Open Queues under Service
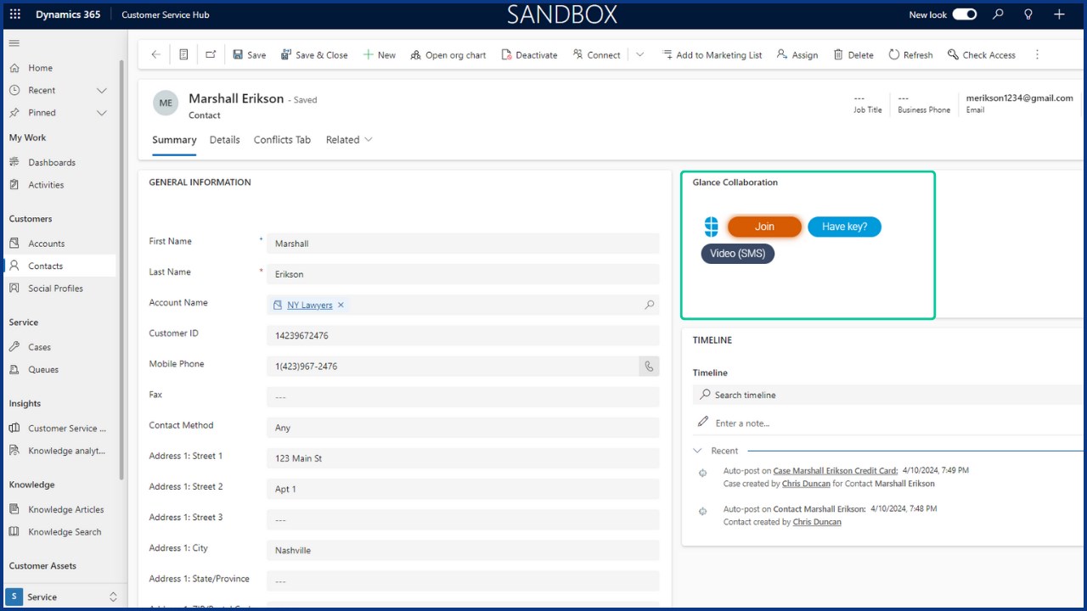1087x611 pixels. 43,369
